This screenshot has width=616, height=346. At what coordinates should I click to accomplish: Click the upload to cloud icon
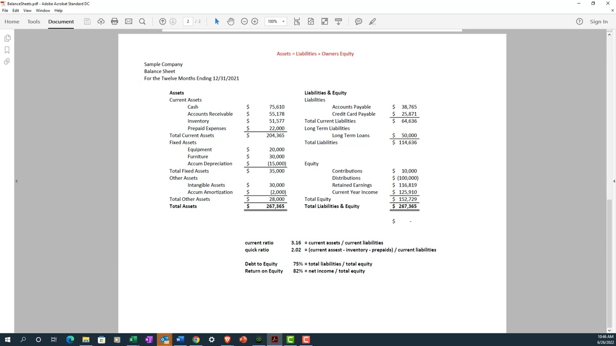pos(101,22)
